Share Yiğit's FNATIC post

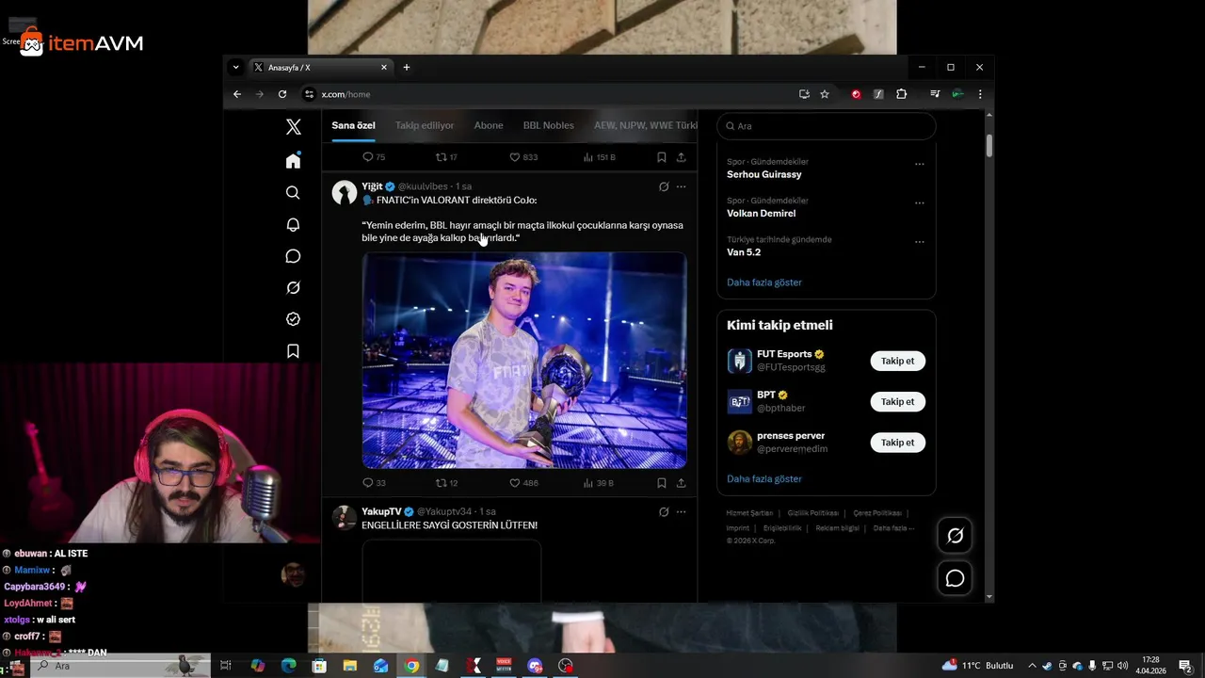tap(681, 483)
